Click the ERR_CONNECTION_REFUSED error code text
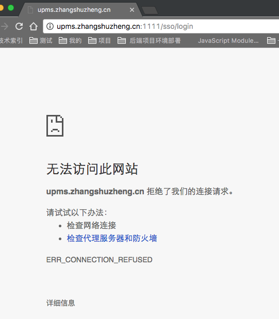 99,260
